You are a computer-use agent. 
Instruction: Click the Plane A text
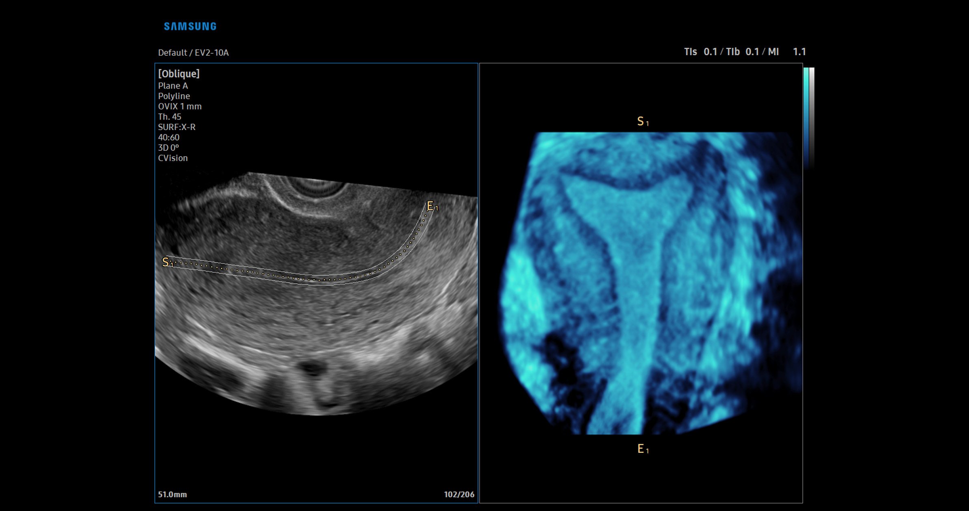tap(173, 86)
